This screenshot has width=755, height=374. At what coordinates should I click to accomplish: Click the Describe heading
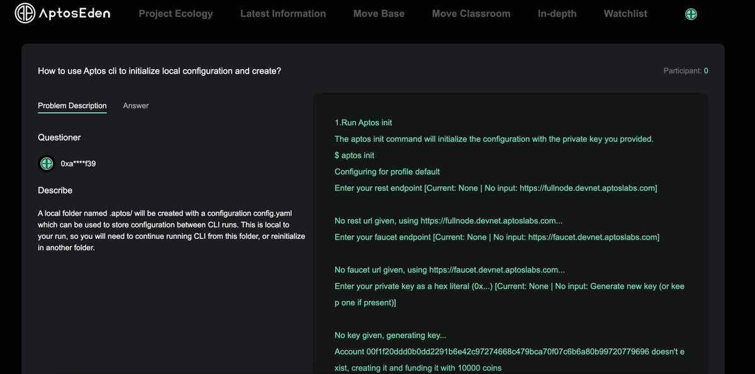pyautogui.click(x=55, y=190)
